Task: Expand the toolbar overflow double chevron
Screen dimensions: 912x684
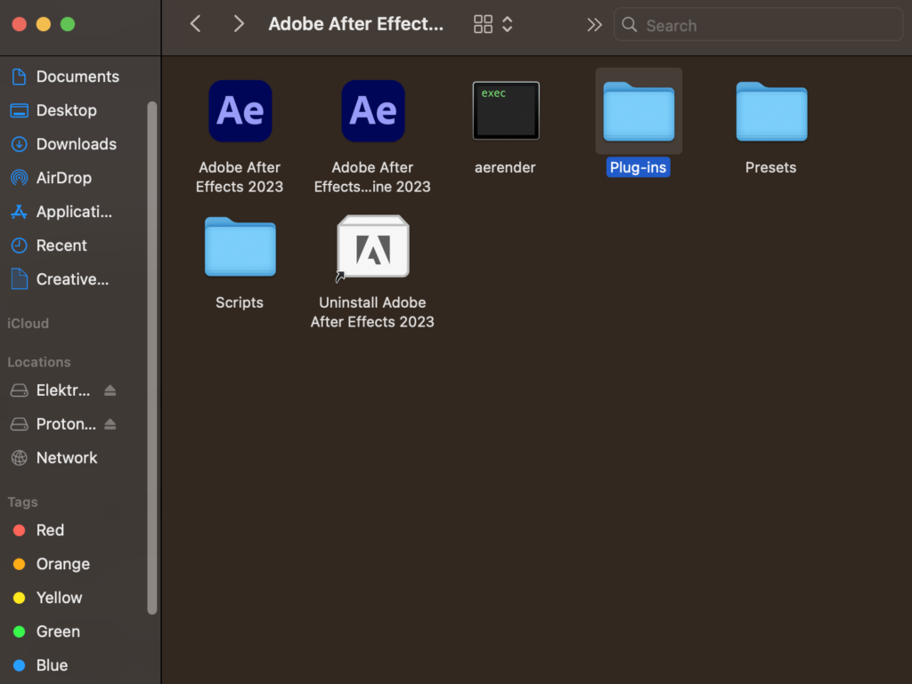Action: (x=594, y=25)
